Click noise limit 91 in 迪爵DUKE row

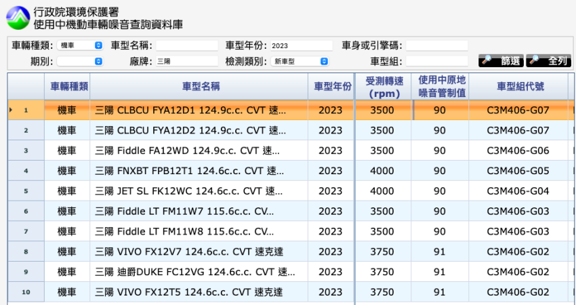tap(440, 272)
